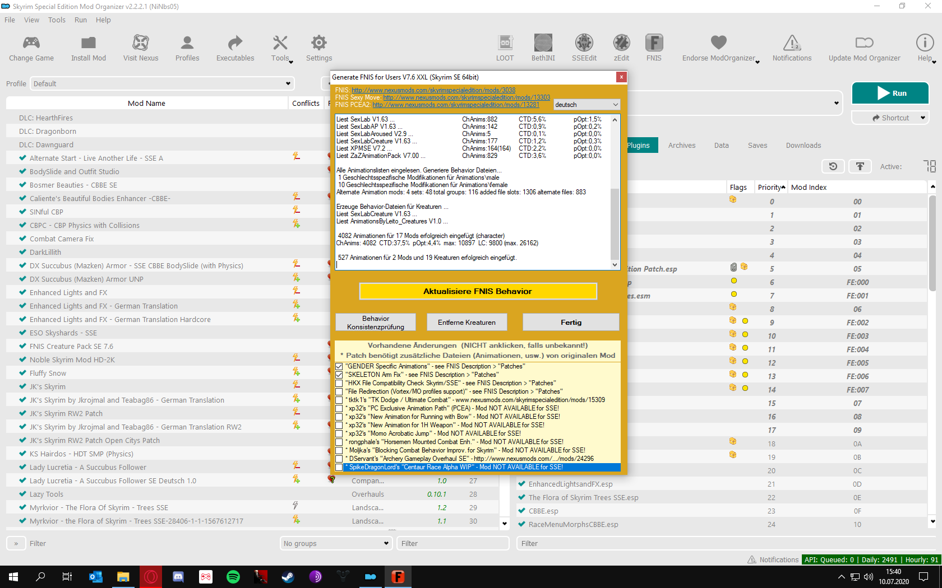942x588 pixels.
Task: Click Behavior Konsistenzprüfung button
Action: click(376, 323)
